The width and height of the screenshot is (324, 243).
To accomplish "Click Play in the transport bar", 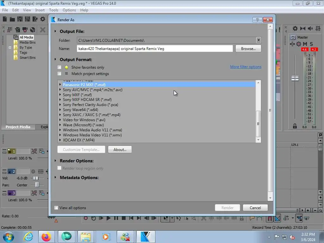I will 109,218.
